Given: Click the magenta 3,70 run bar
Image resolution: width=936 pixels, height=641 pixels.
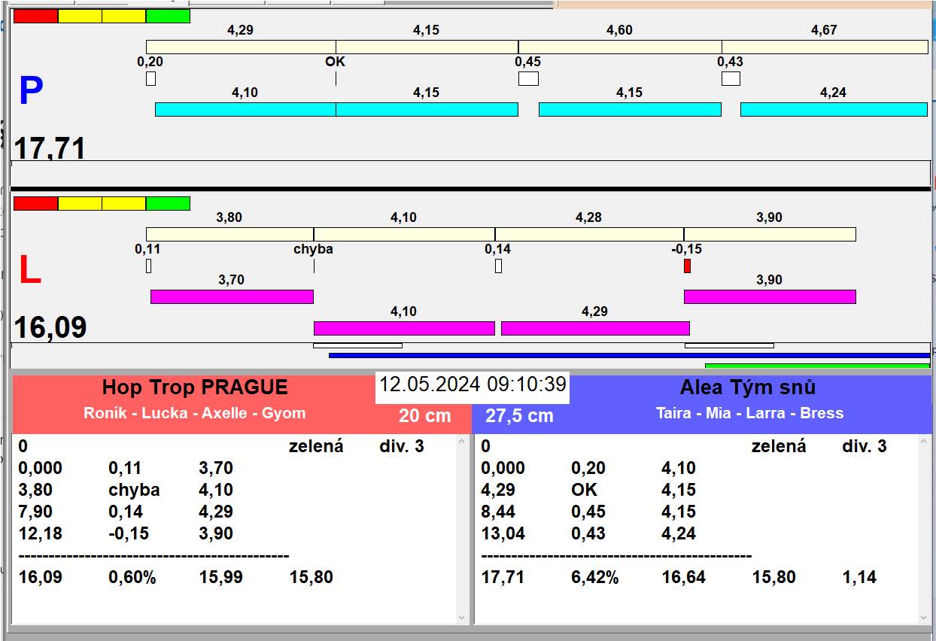Looking at the screenshot, I should click(x=232, y=296).
